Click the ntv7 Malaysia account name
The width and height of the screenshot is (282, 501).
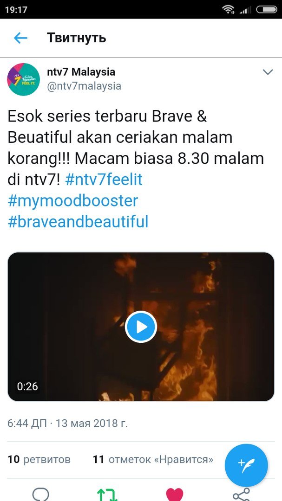point(81,72)
